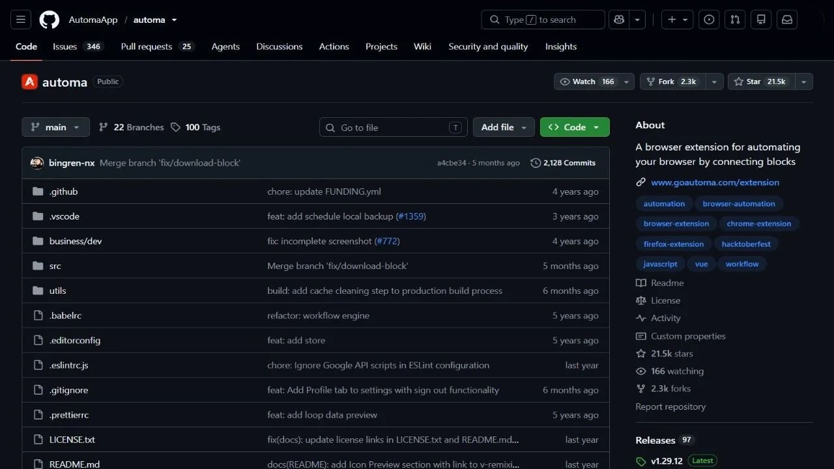
Task: Click the .babelrc file icon
Action: [x=38, y=315]
